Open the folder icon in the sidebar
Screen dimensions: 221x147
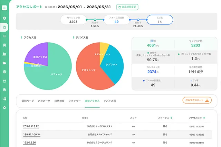click(4, 63)
